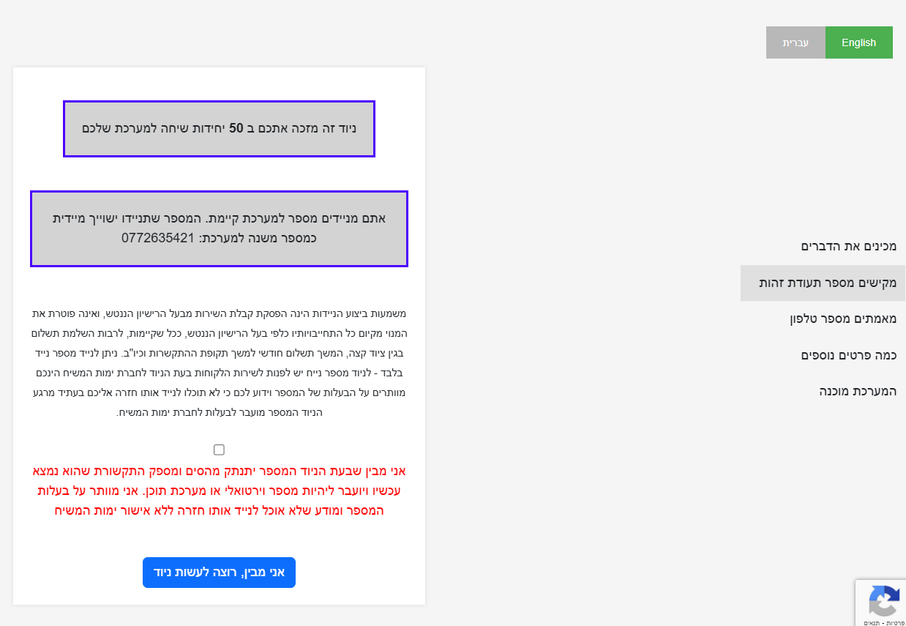Screen dimensions: 906x626
Task: Choose the 'המערכת מוכנה' step
Action: [857, 391]
